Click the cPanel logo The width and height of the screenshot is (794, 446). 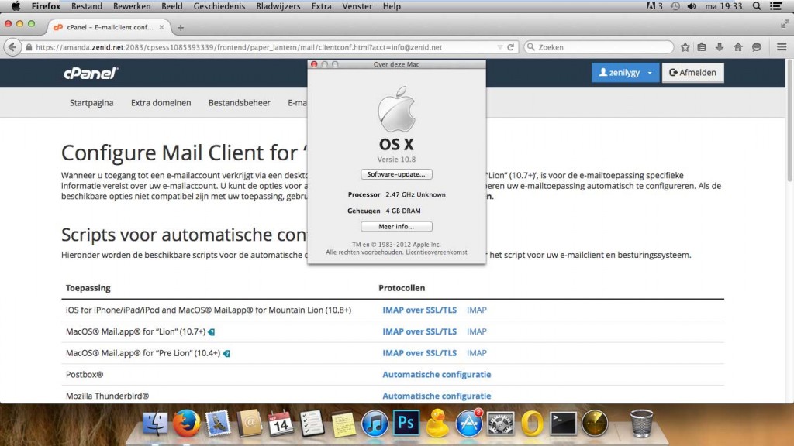coord(91,74)
